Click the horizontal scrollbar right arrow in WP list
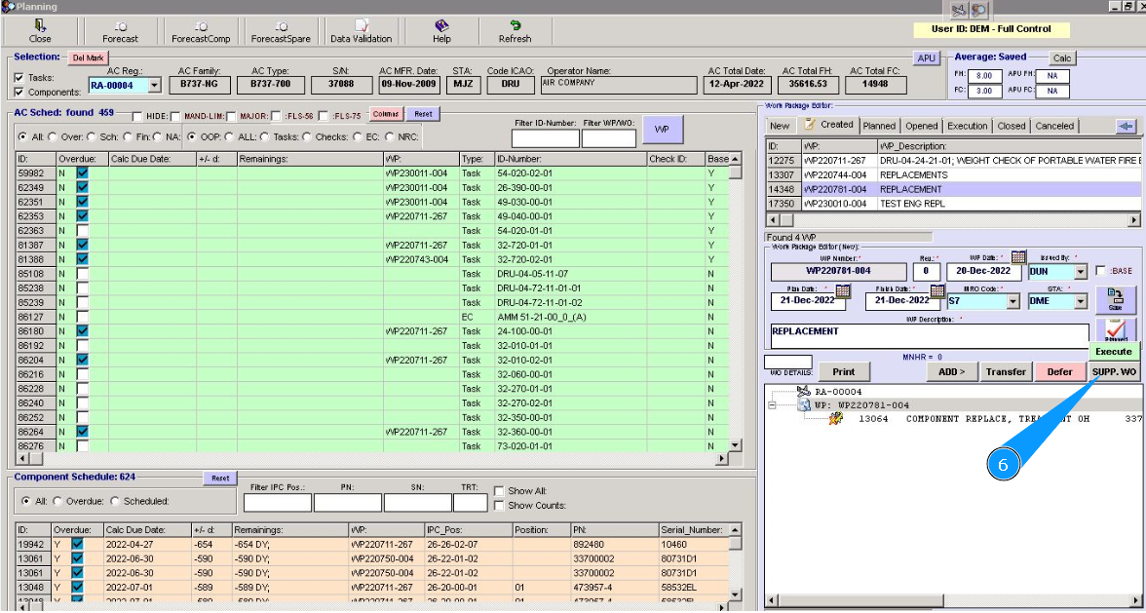Image resolution: width=1146 pixels, height=613 pixels. click(1133, 221)
